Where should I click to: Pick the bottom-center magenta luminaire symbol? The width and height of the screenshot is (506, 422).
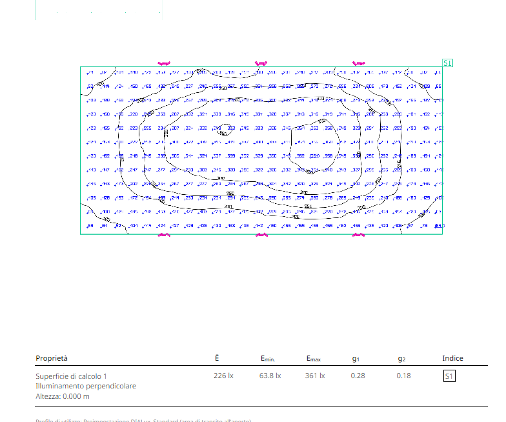[261, 236]
